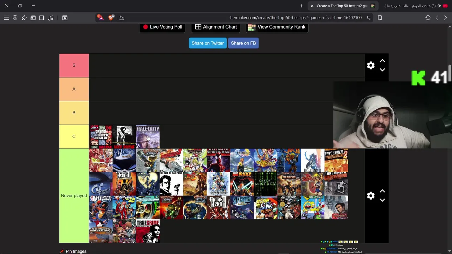
Task: Select Tony Hawk's Underground 2 cover
Action: (x=336, y=161)
